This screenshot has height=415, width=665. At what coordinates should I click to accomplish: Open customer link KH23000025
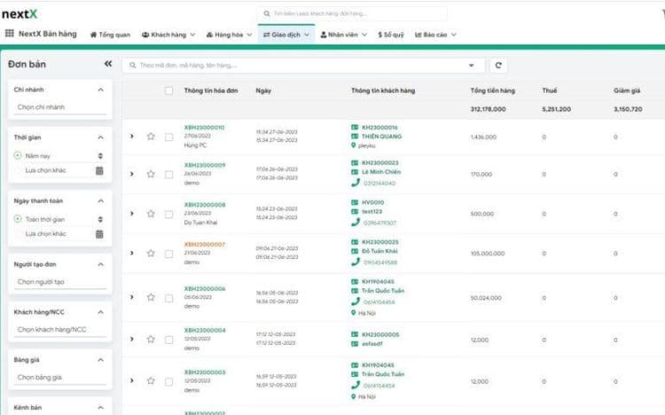379,242
